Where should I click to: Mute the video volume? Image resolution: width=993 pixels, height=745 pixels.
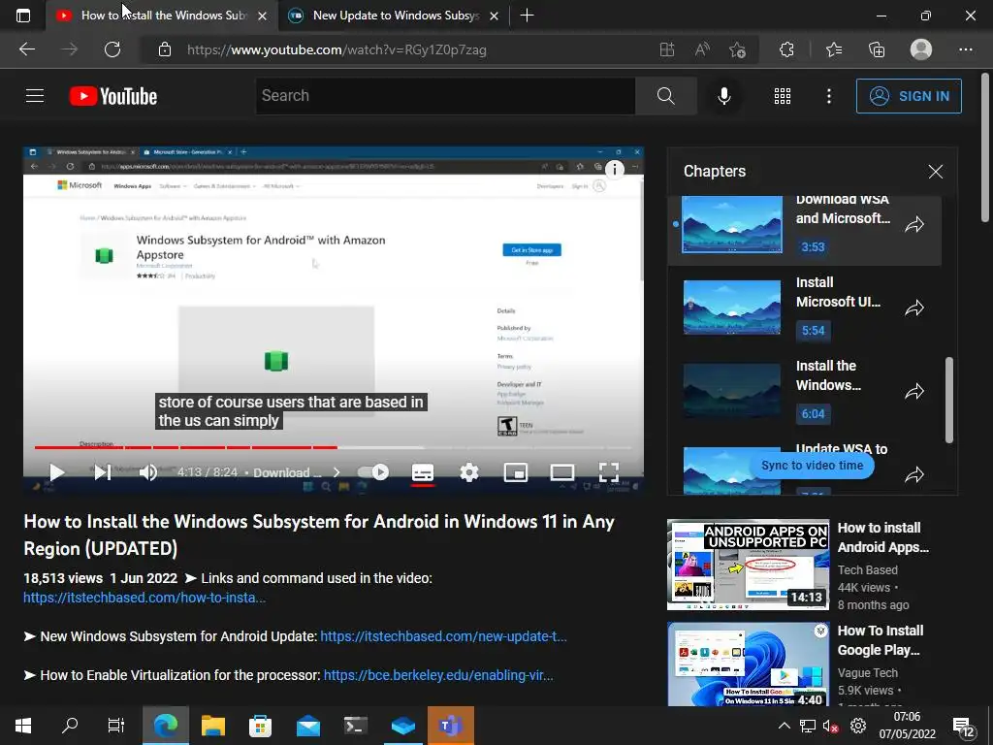(148, 472)
